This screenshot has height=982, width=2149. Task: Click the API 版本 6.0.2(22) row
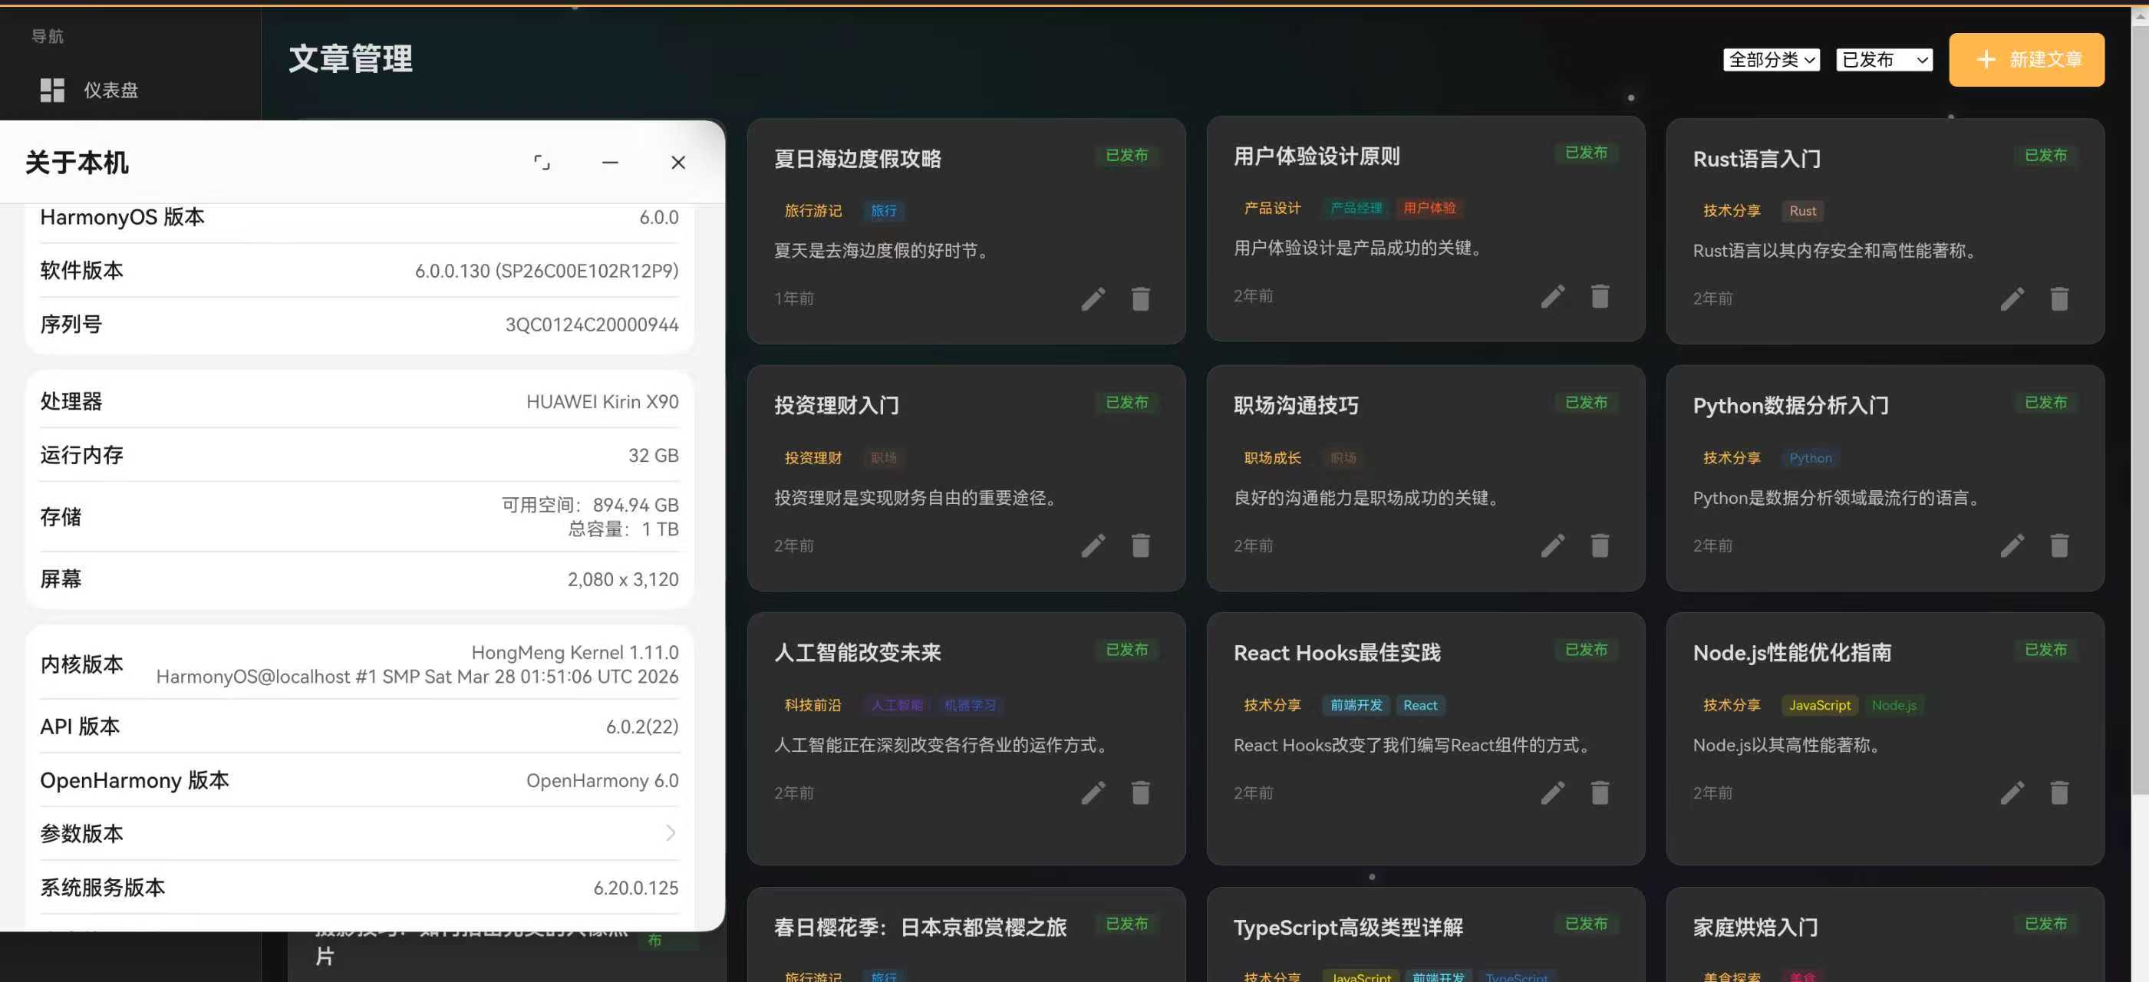(x=359, y=727)
